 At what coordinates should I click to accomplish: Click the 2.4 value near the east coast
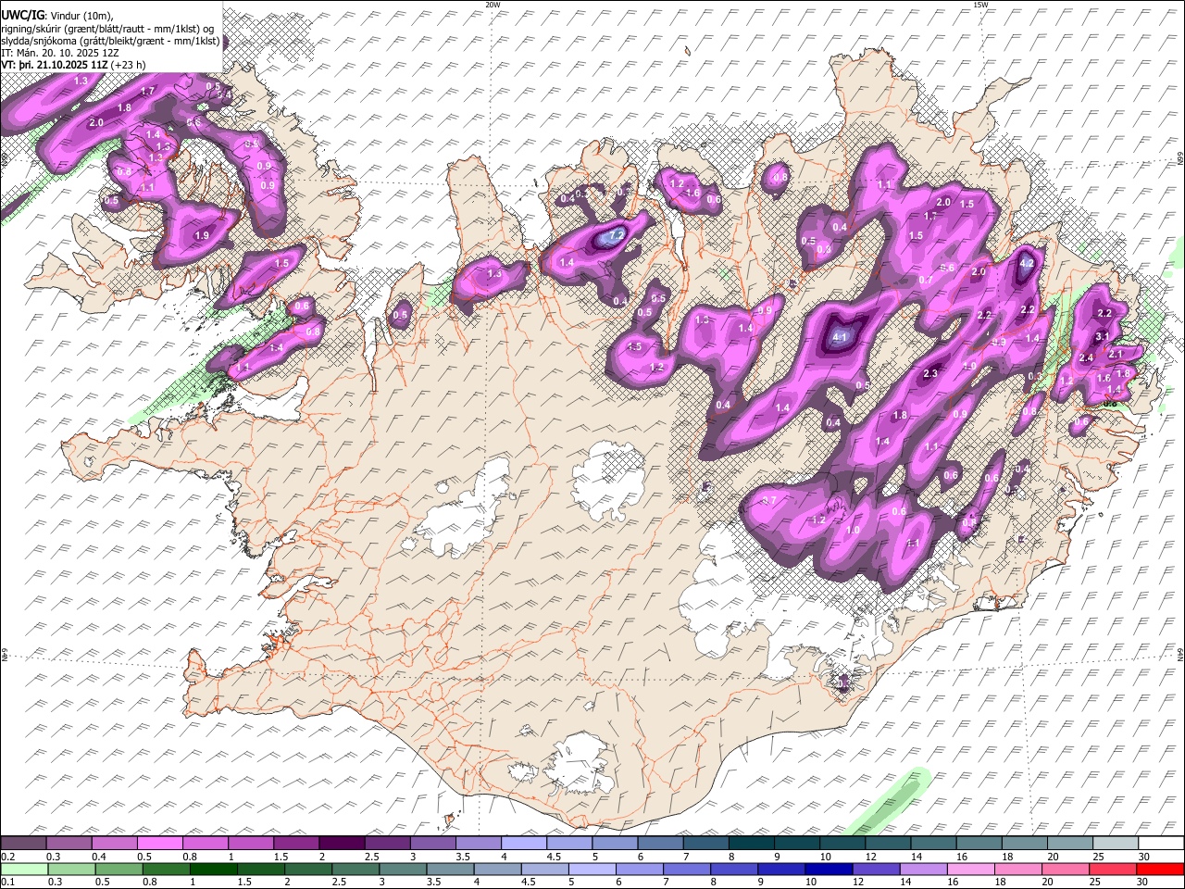click(x=1087, y=358)
